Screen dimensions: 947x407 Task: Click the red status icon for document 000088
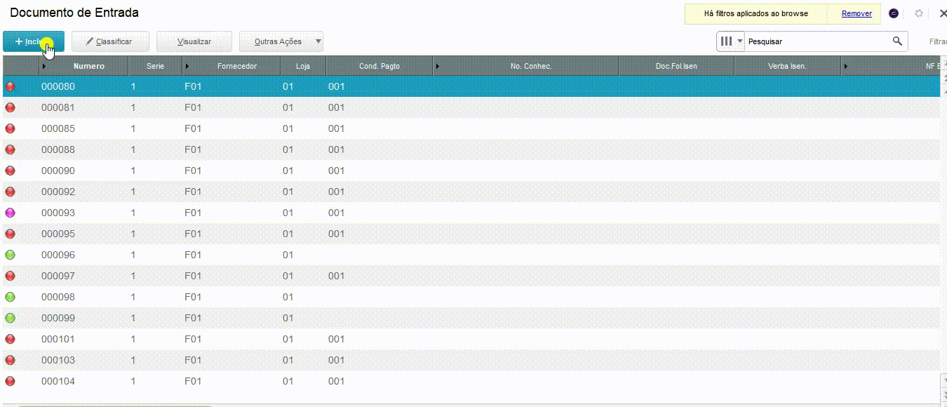pos(10,149)
